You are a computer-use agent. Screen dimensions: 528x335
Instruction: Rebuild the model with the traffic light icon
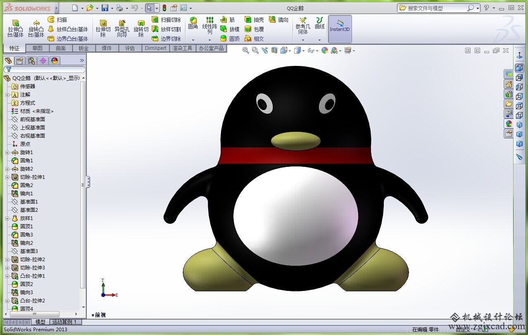(164, 8)
